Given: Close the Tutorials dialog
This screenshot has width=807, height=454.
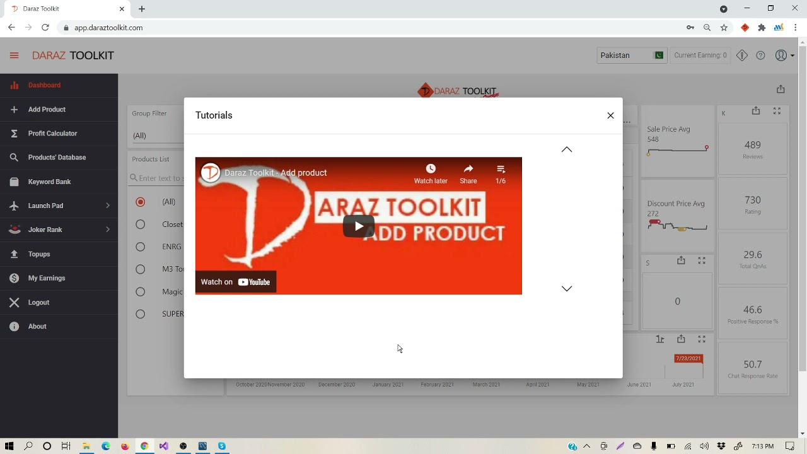Looking at the screenshot, I should [x=610, y=115].
